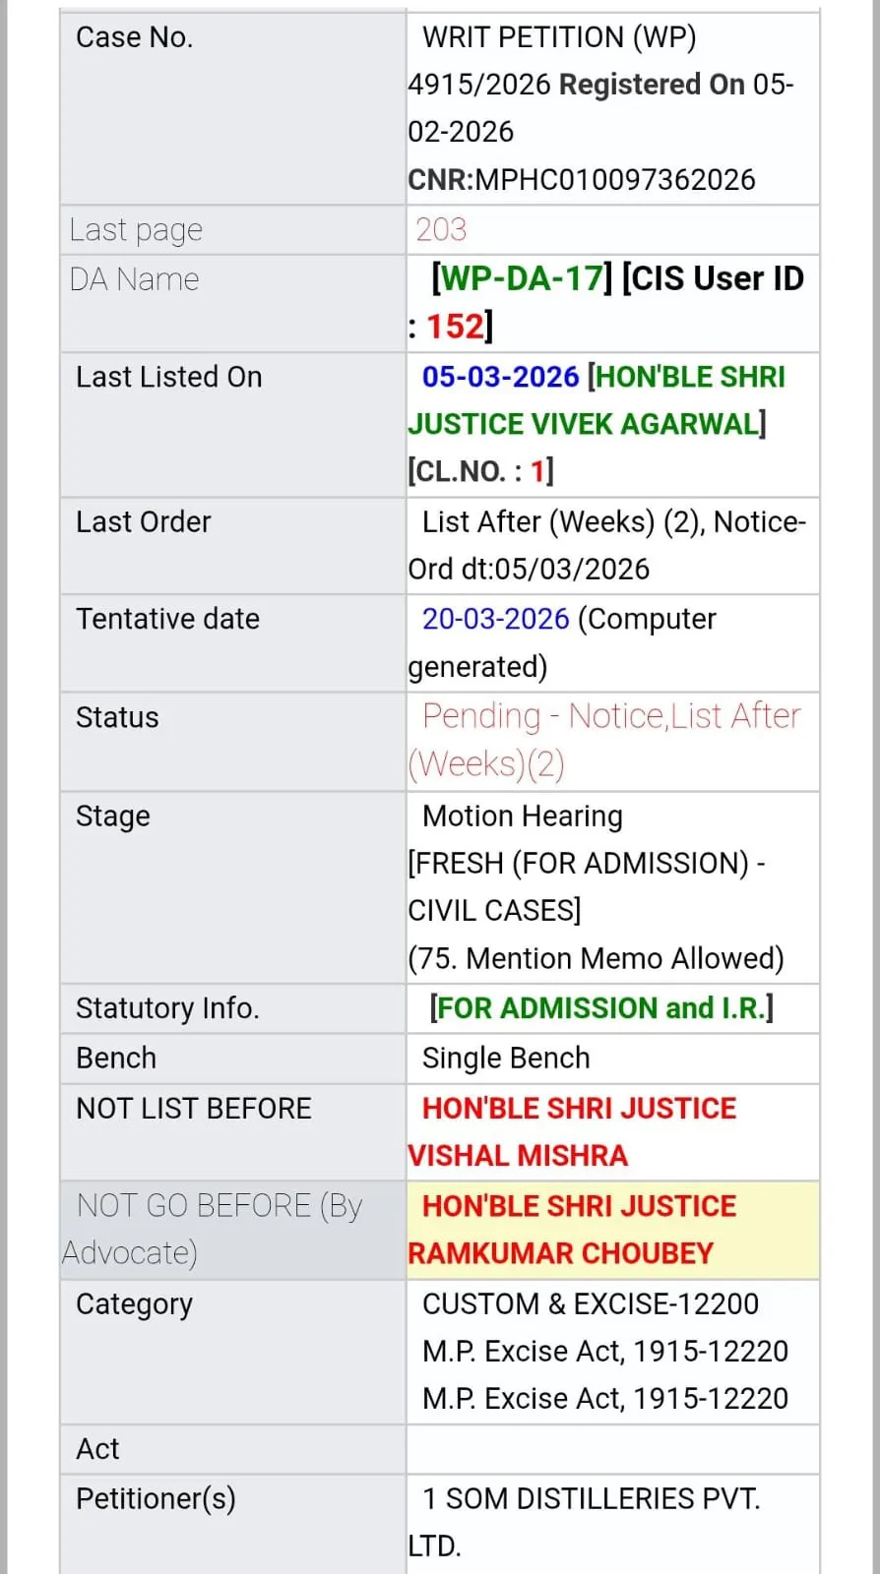Click the CIS User ID 152
Viewport: 880px width, 1574px height.
[x=456, y=327]
